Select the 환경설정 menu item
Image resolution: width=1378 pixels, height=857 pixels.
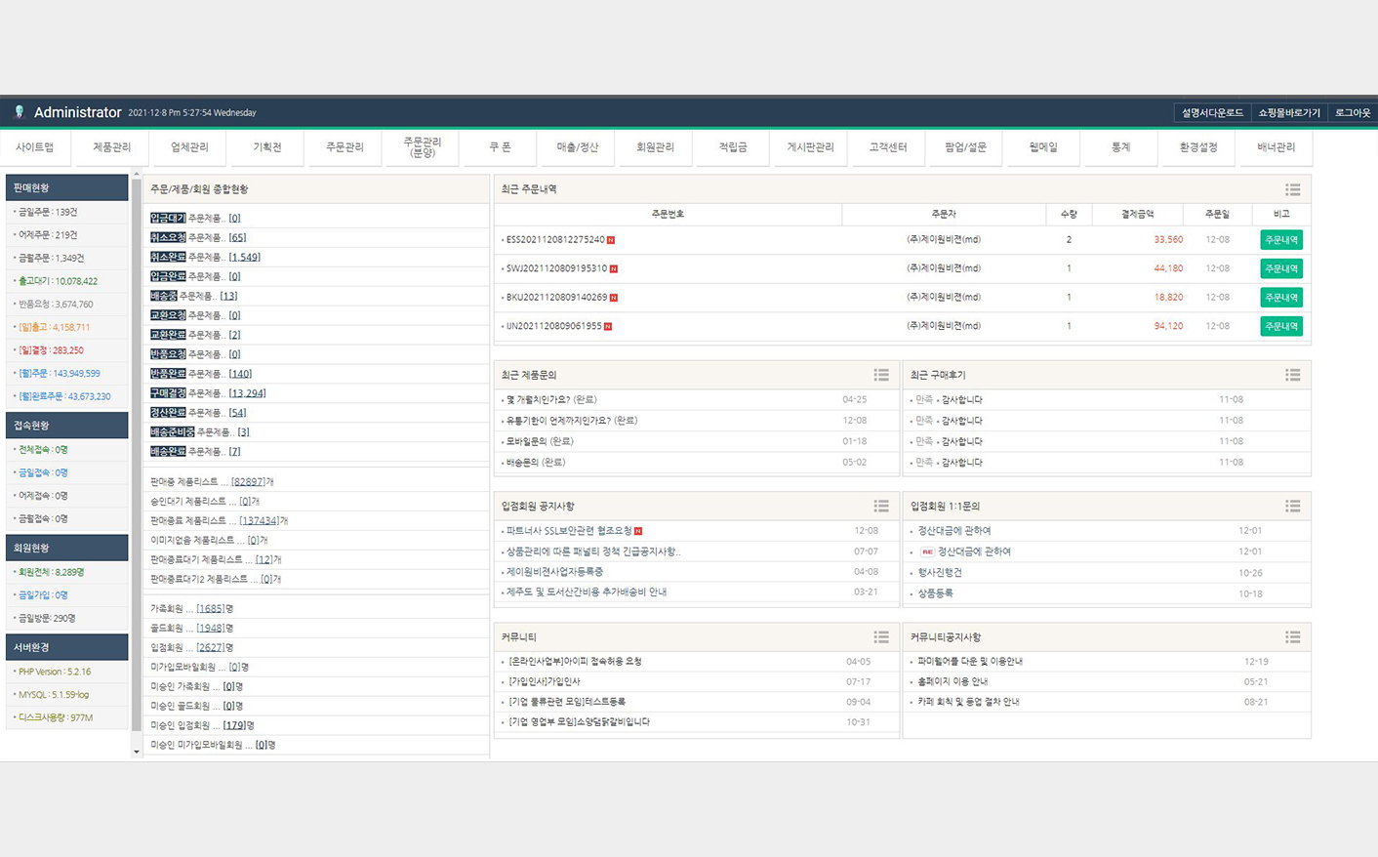click(1198, 147)
